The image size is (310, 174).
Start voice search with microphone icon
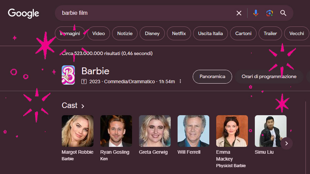point(256,13)
